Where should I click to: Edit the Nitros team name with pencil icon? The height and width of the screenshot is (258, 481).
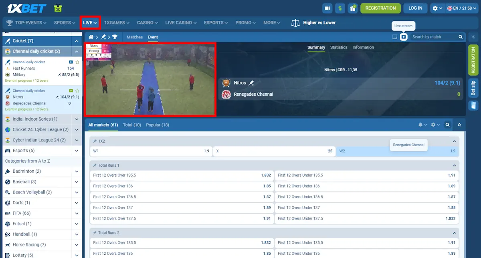click(252, 83)
